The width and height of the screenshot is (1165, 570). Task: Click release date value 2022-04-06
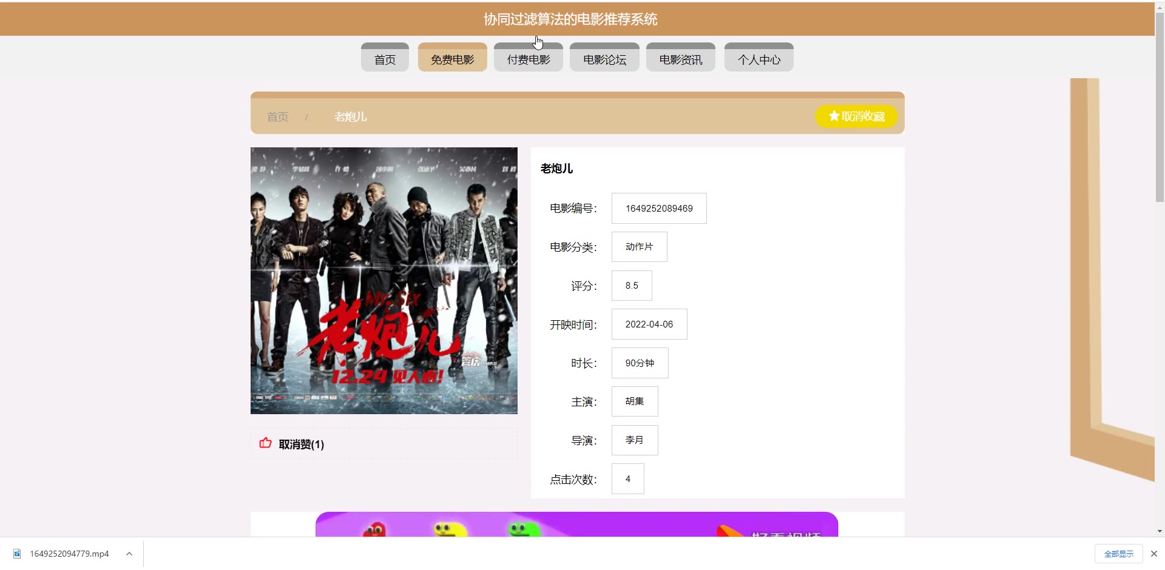[x=649, y=324]
